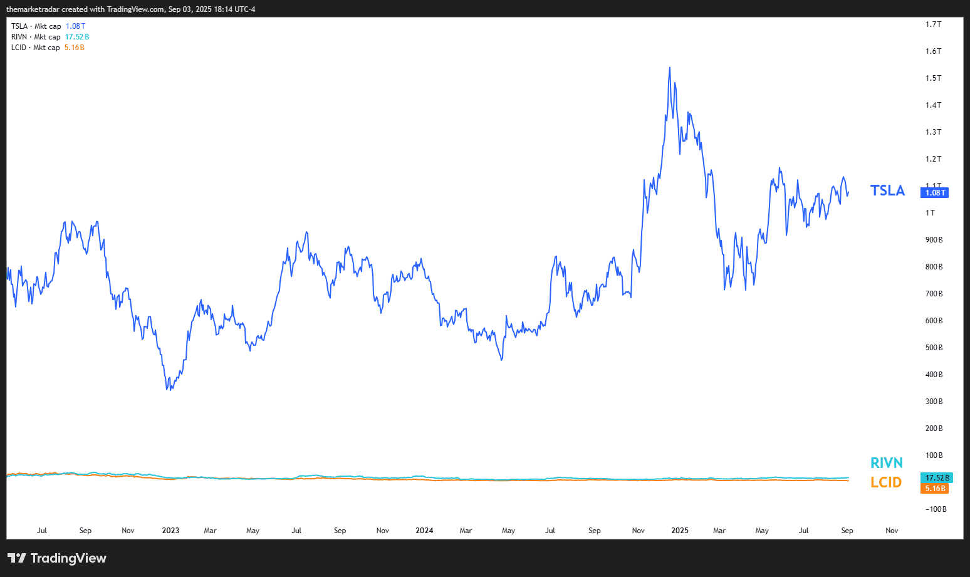Click the 1.08T value in the legend
Screen dimensions: 970x577
pos(75,26)
